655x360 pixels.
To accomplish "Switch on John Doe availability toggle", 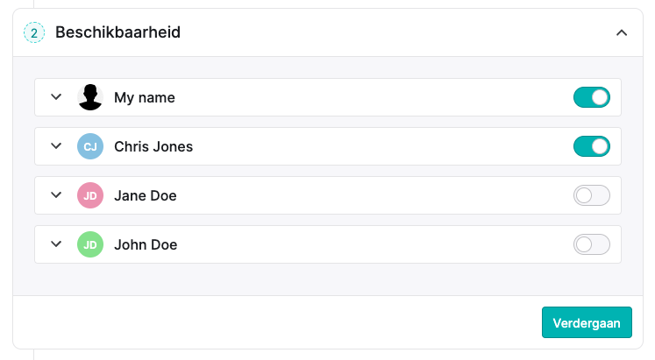I will tap(592, 244).
